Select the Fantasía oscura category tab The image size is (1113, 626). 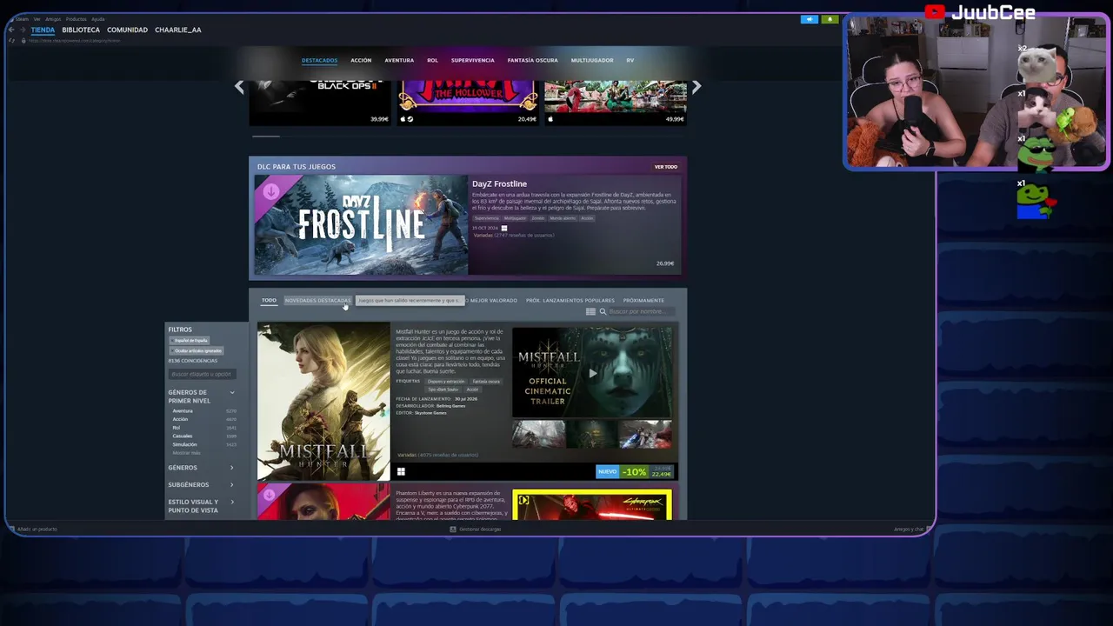533,60
